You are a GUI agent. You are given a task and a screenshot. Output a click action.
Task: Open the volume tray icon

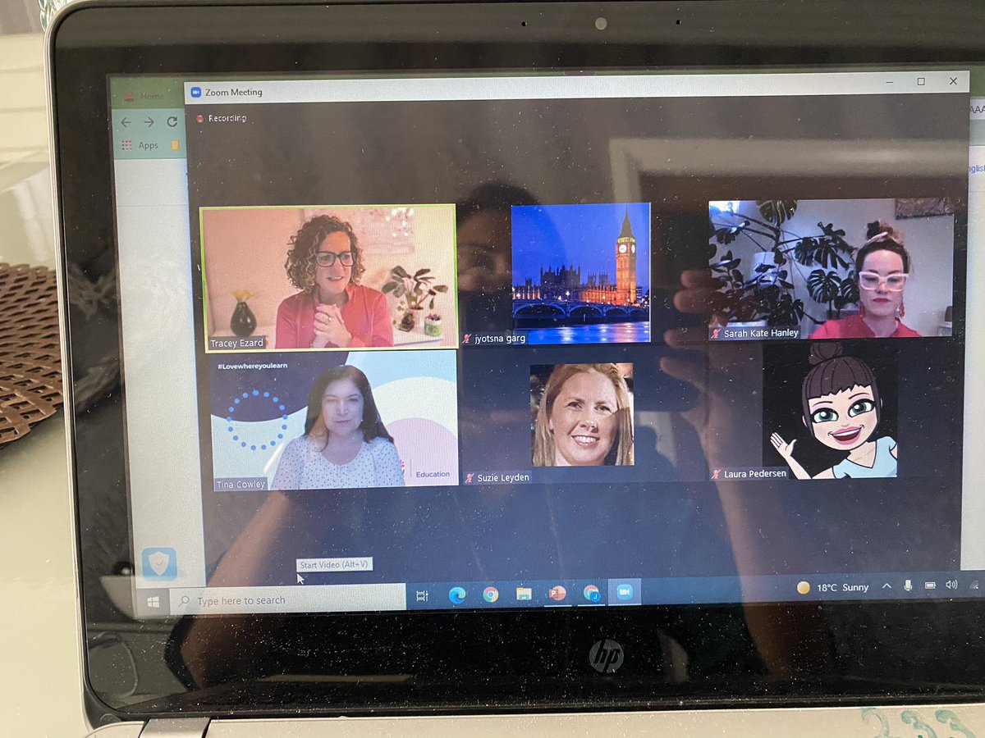point(951,585)
